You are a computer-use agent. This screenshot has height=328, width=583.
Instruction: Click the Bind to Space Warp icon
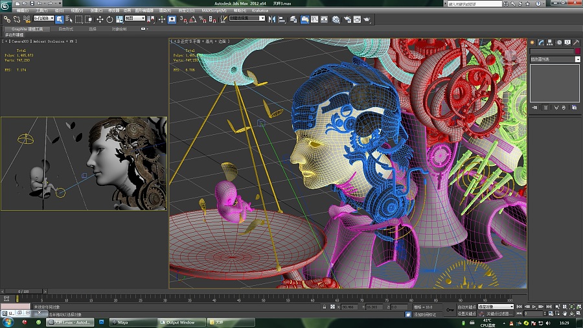click(27, 19)
